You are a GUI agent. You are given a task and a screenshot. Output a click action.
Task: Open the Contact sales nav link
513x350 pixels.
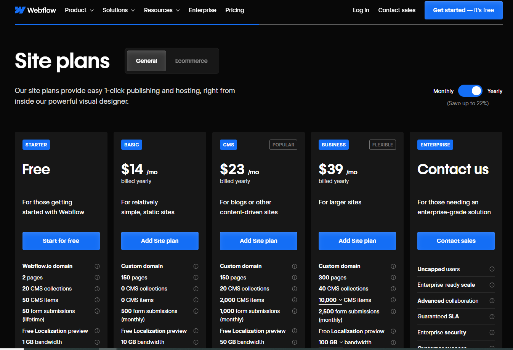tap(397, 10)
